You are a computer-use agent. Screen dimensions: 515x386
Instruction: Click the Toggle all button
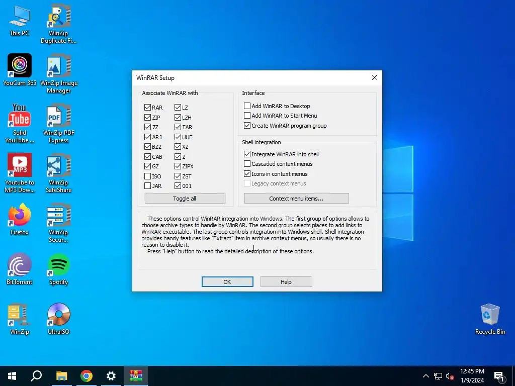185,198
